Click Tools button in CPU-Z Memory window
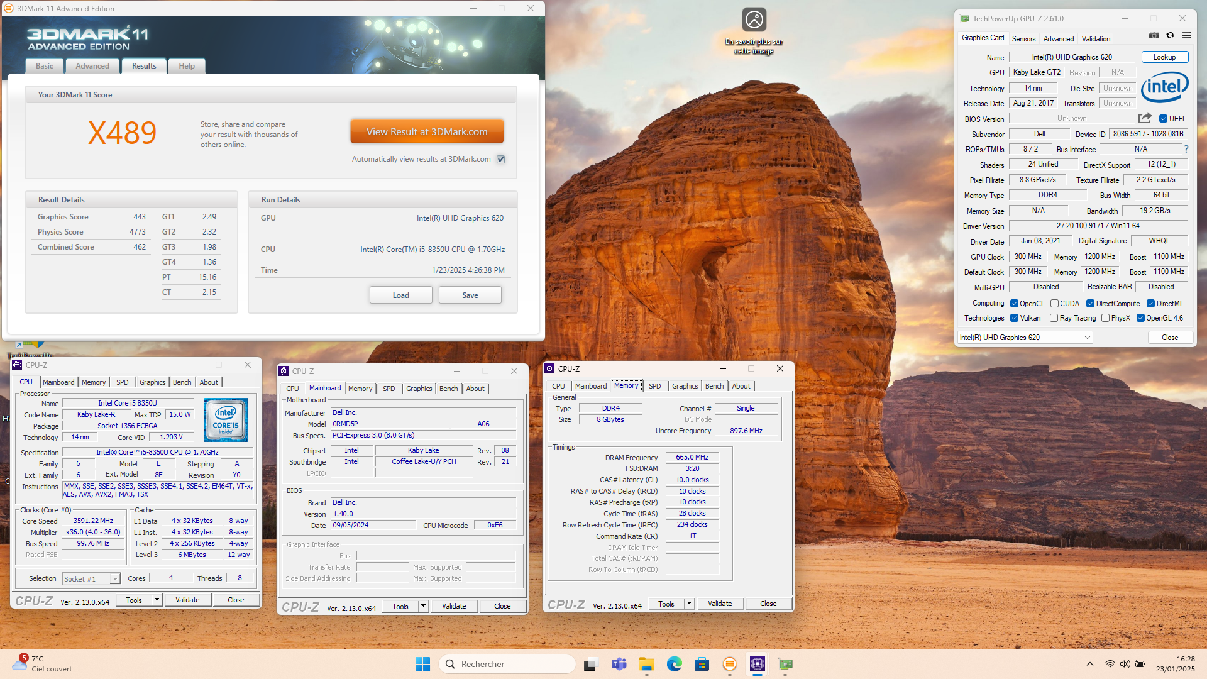Viewport: 1207px width, 679px height. (x=666, y=604)
